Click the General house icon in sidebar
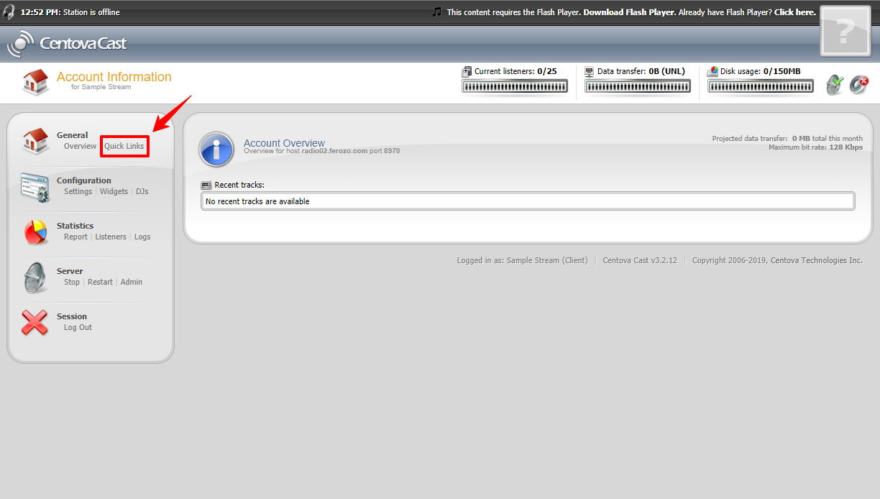Viewport: 880px width, 499px height. (x=35, y=141)
